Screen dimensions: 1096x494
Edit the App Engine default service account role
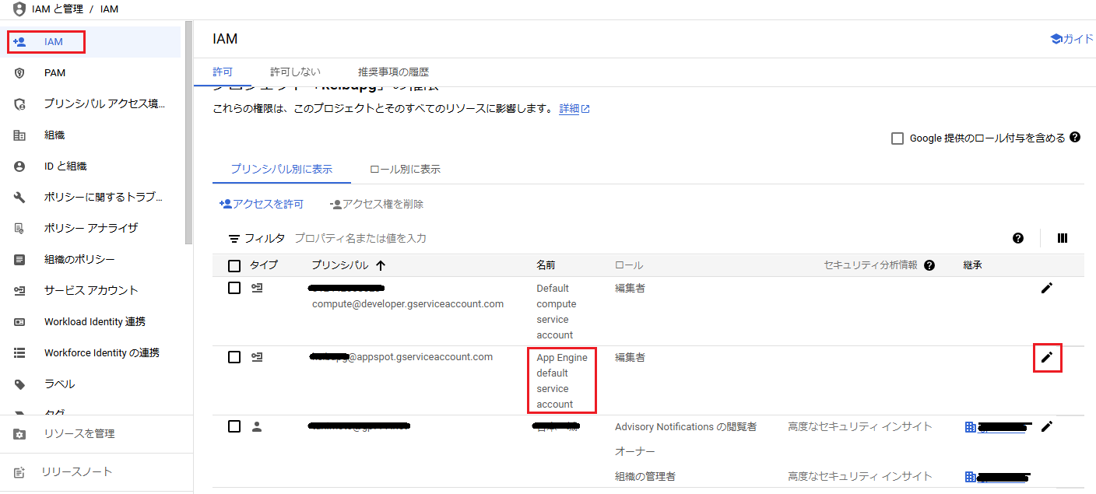point(1047,357)
